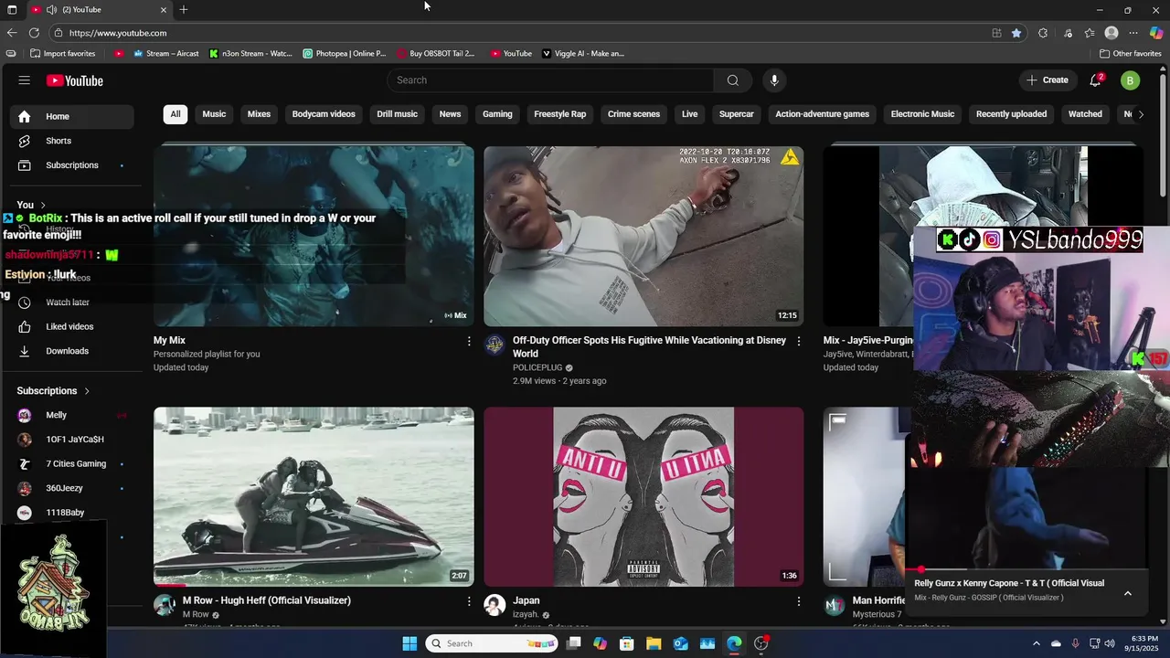Show hidden system tray icons
The width and height of the screenshot is (1170, 658).
tap(1037, 643)
